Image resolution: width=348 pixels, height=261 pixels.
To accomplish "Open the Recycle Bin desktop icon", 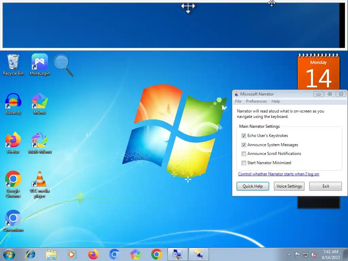I will pyautogui.click(x=13, y=65).
